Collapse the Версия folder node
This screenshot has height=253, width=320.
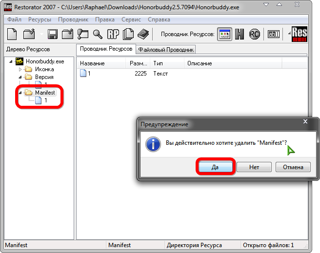(20, 77)
